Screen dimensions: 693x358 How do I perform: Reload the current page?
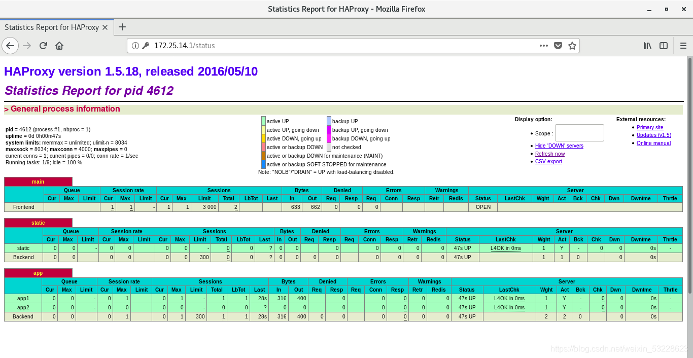click(43, 46)
